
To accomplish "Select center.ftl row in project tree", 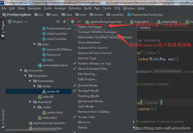I will 38,91.
